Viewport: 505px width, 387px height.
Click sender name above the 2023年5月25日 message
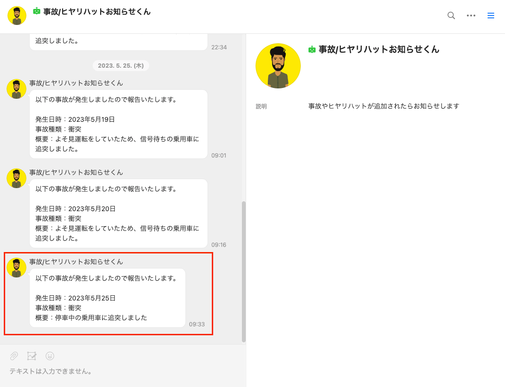tap(76, 262)
